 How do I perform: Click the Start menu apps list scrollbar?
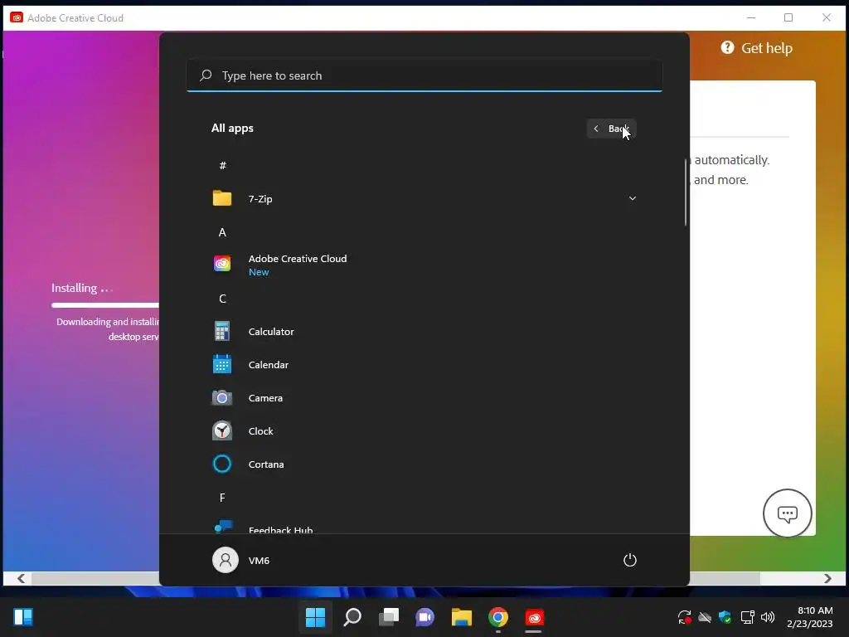686,192
